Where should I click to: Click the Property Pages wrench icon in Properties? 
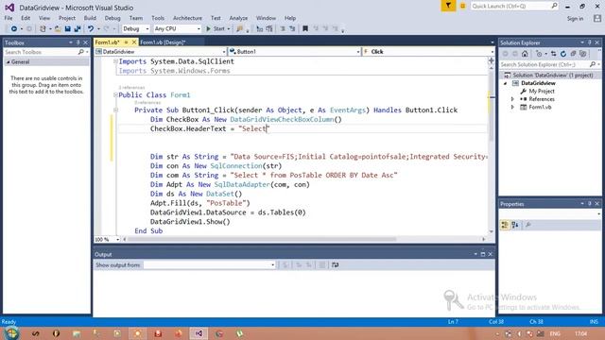click(x=528, y=225)
